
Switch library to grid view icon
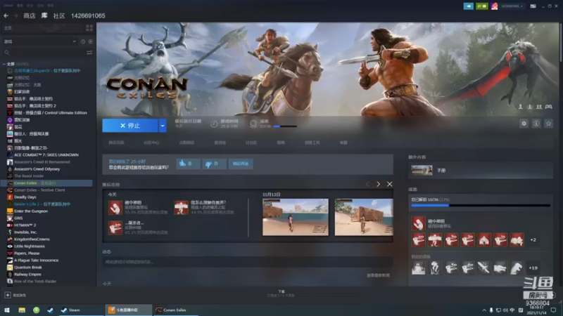(x=89, y=28)
